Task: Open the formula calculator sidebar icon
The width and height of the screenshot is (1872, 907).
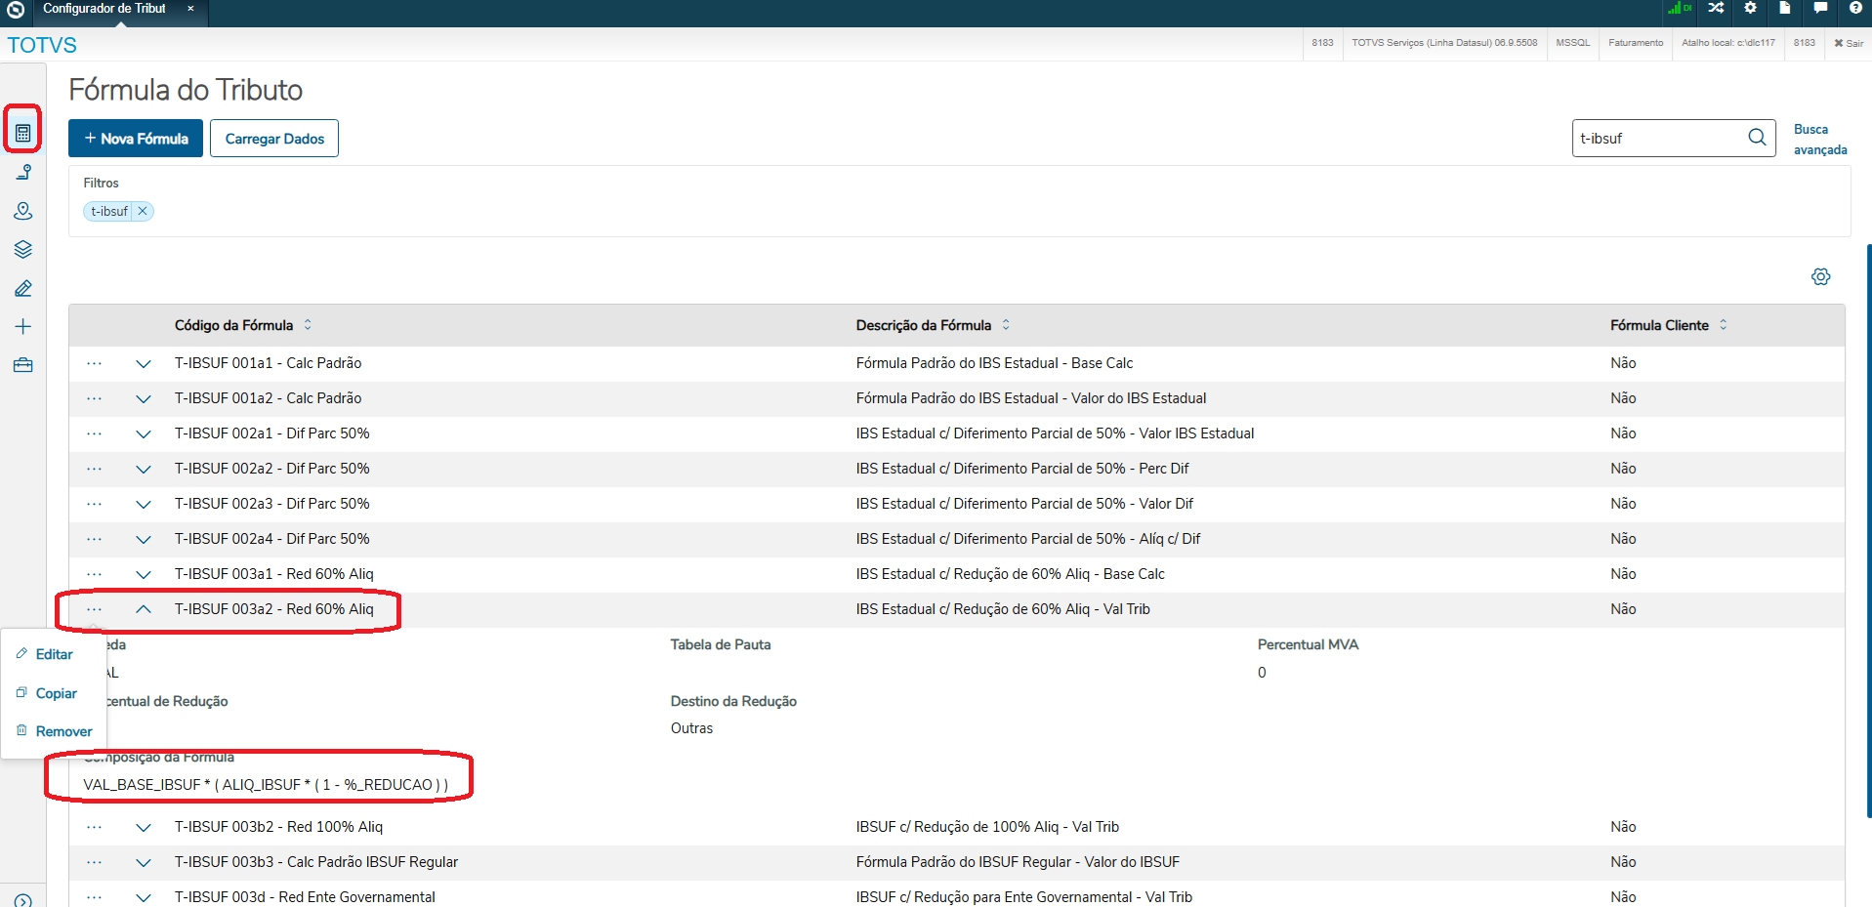Action: tap(22, 133)
